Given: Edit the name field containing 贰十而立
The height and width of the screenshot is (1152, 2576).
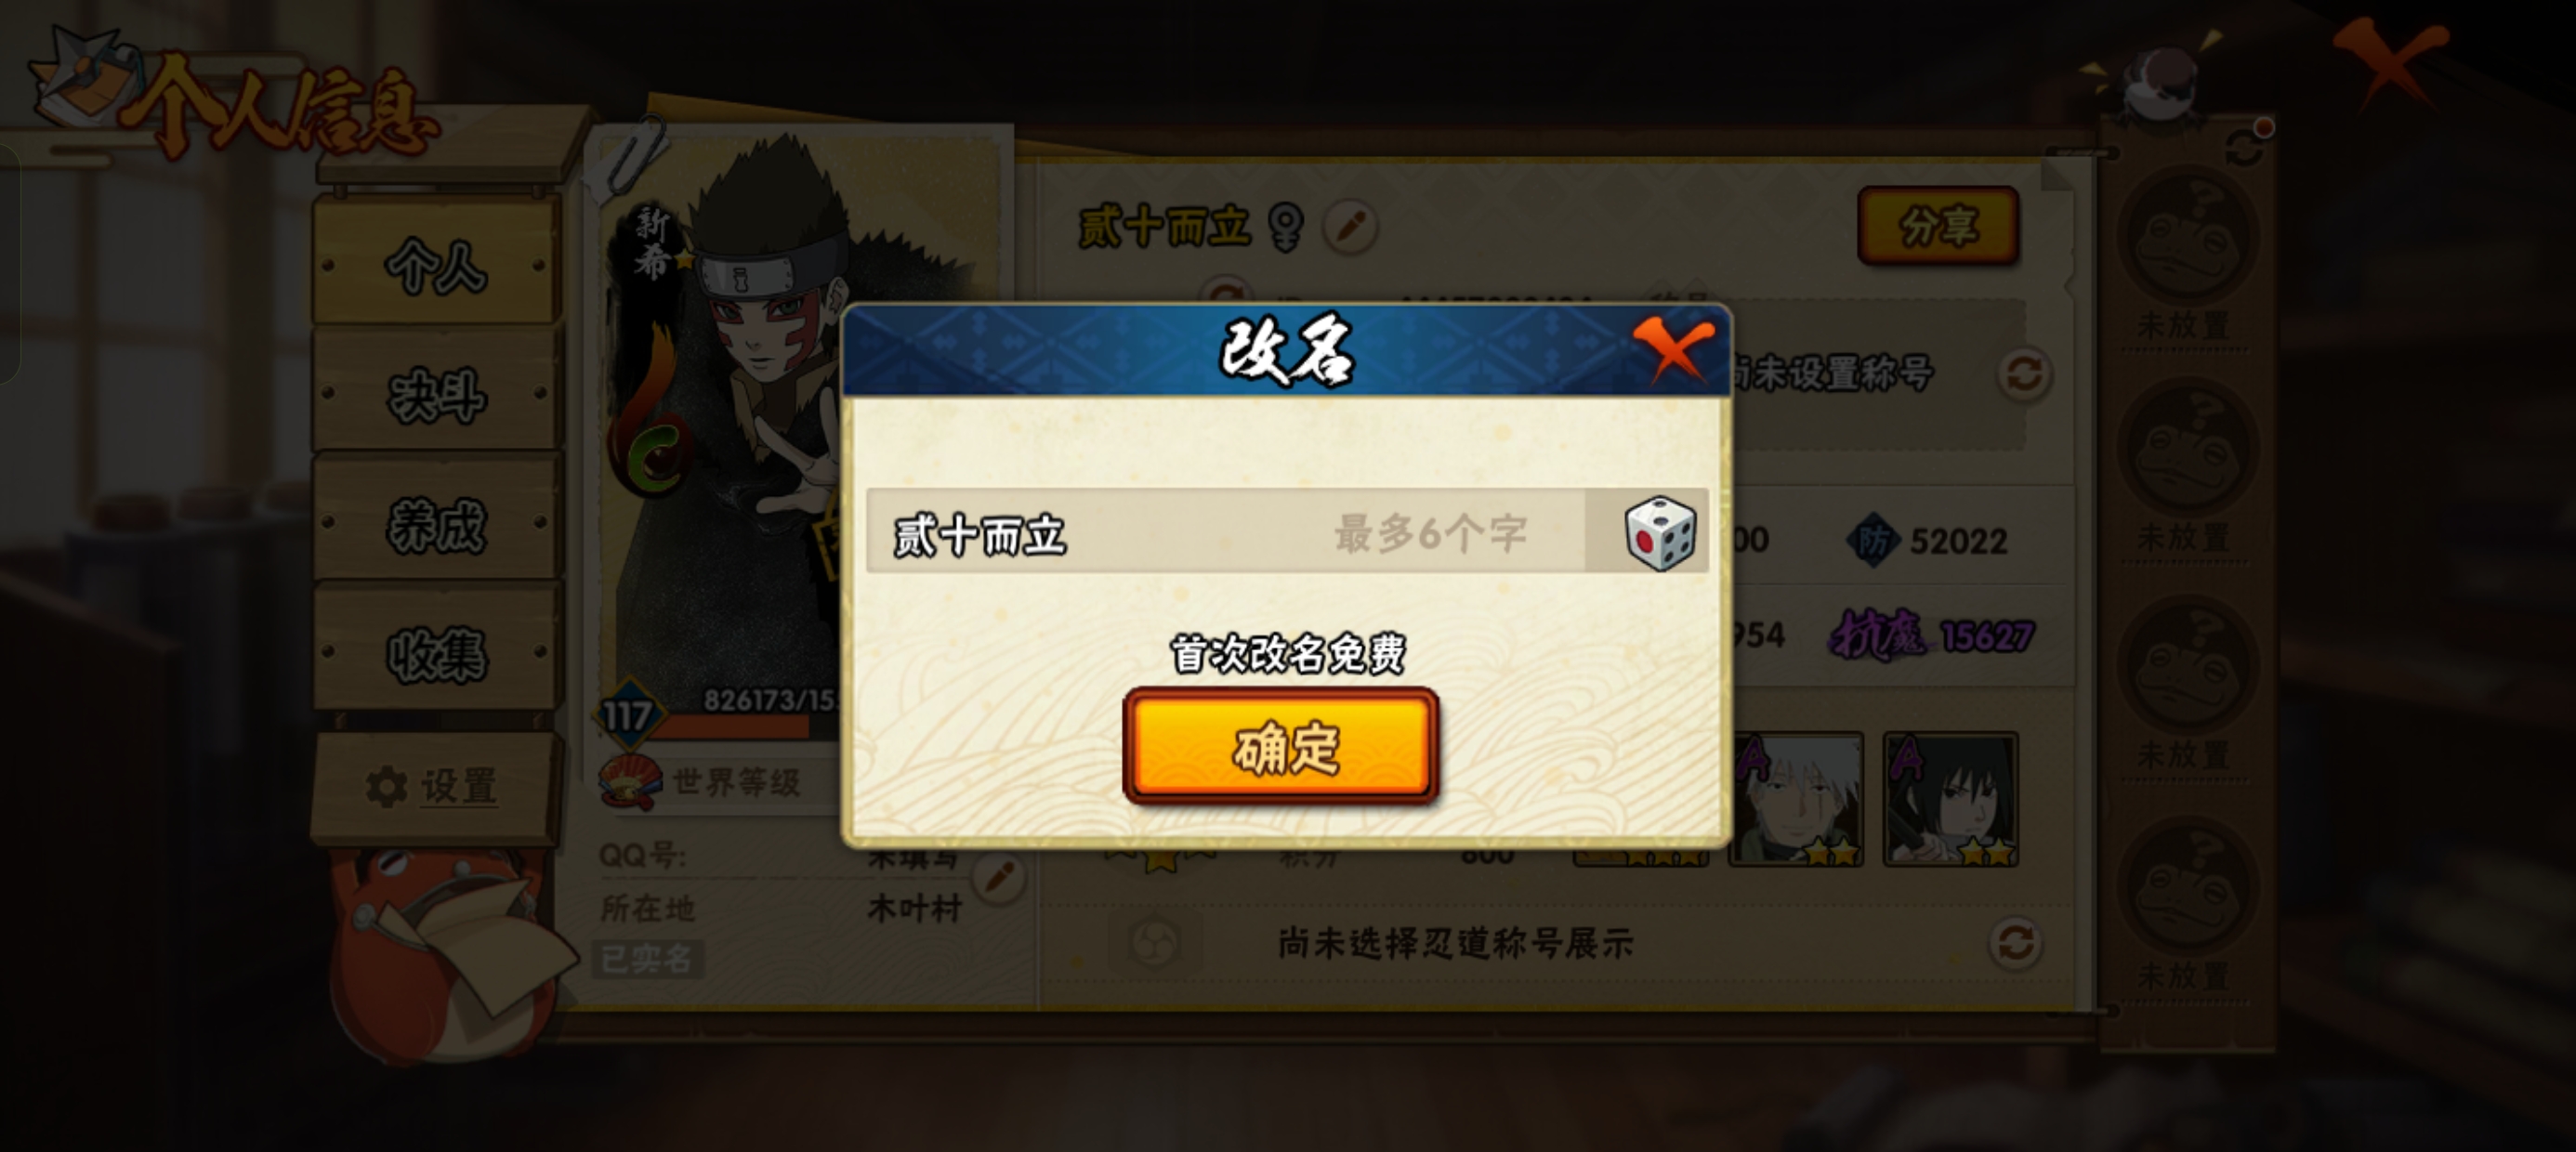Looking at the screenshot, I should 1226,532.
